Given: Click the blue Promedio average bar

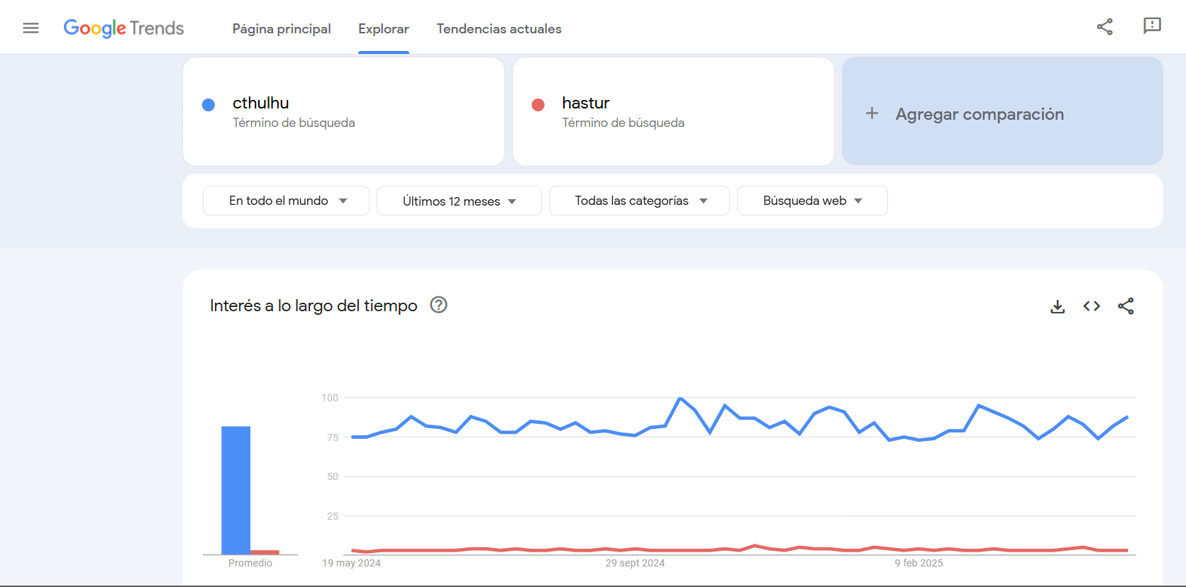Looking at the screenshot, I should [236, 490].
